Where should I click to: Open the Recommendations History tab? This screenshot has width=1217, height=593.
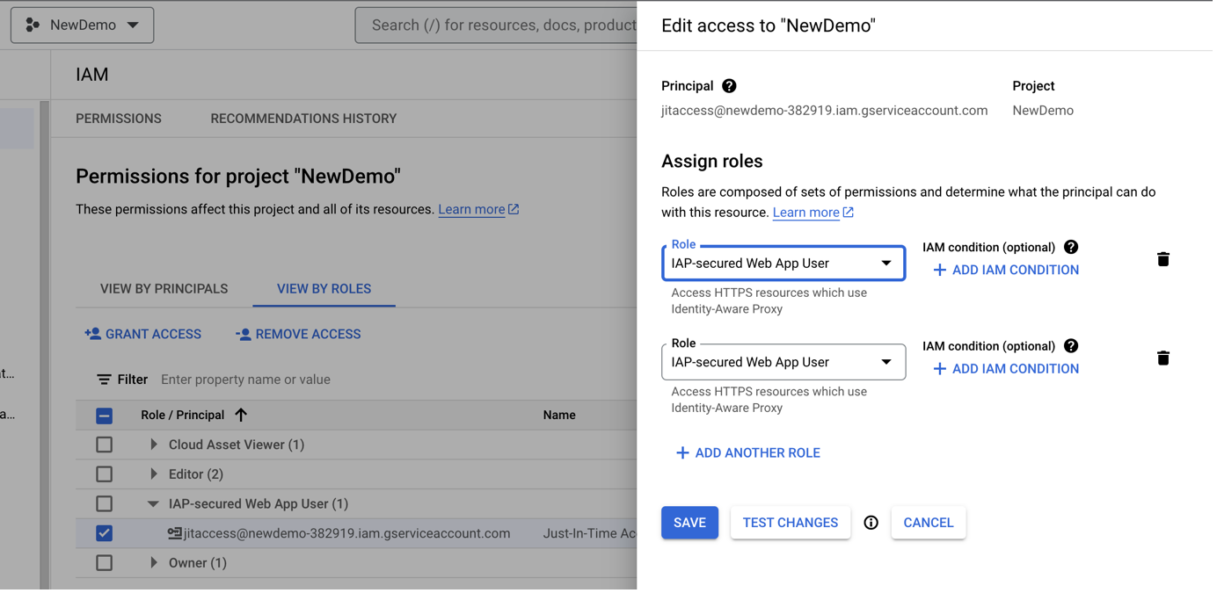pos(303,119)
